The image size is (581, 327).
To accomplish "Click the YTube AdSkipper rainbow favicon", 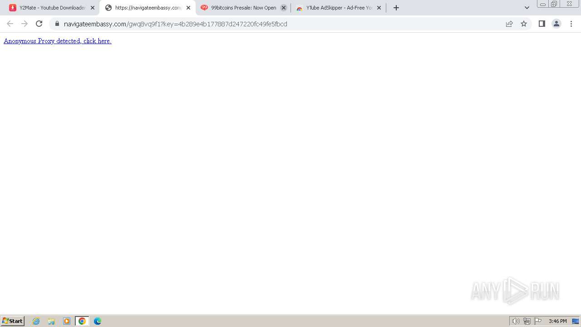I will (x=300, y=8).
